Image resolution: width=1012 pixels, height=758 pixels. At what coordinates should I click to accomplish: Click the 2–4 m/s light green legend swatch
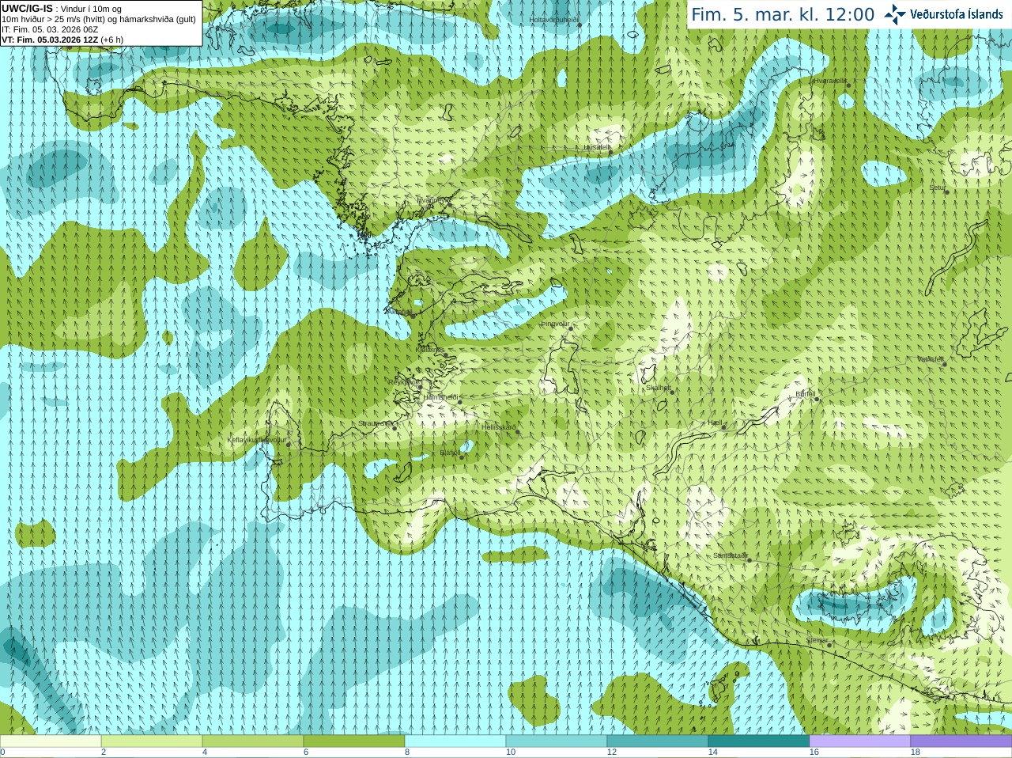[x=152, y=741]
